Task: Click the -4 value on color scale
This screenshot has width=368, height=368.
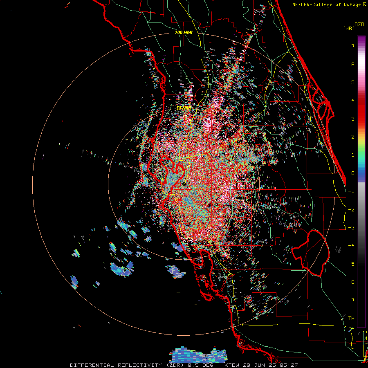Action: point(351,246)
